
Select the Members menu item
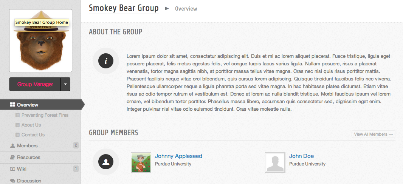[x=27, y=145]
